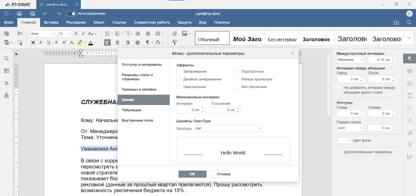This screenshot has height=196, width=416.
Task: Click the Clear style eraser icon
Action: 174,33
